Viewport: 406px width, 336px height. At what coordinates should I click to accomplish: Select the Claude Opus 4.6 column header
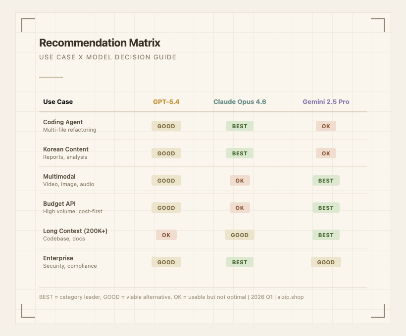click(240, 102)
